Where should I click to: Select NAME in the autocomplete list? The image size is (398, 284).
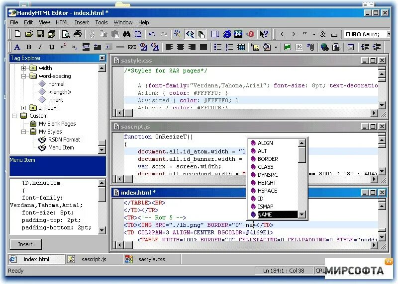pyautogui.click(x=277, y=214)
